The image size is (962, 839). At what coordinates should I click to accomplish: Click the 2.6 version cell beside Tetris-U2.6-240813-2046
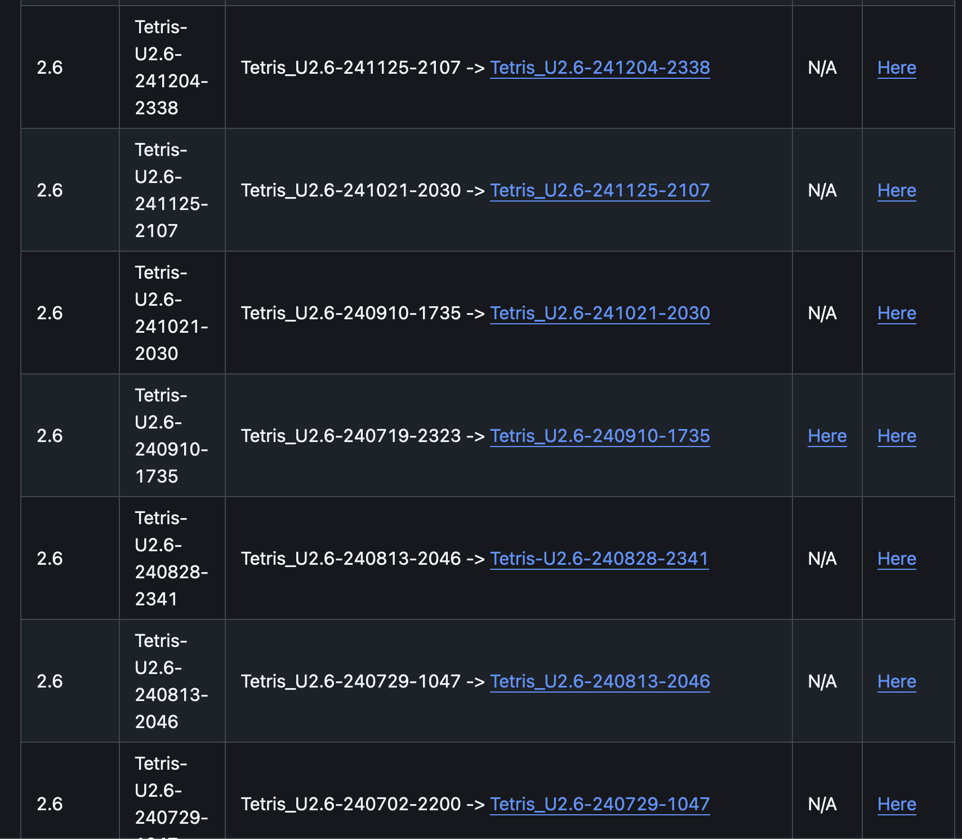[x=50, y=681]
